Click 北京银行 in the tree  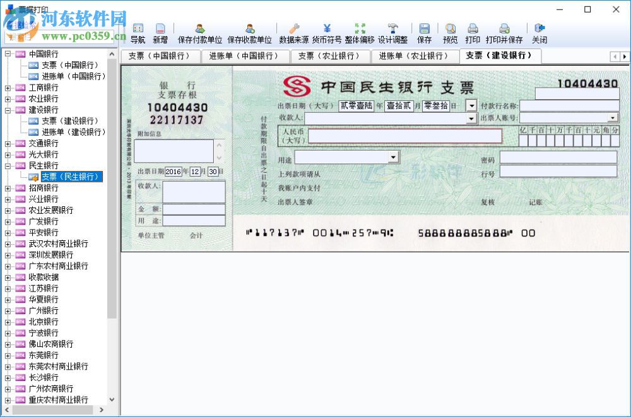click(x=44, y=322)
